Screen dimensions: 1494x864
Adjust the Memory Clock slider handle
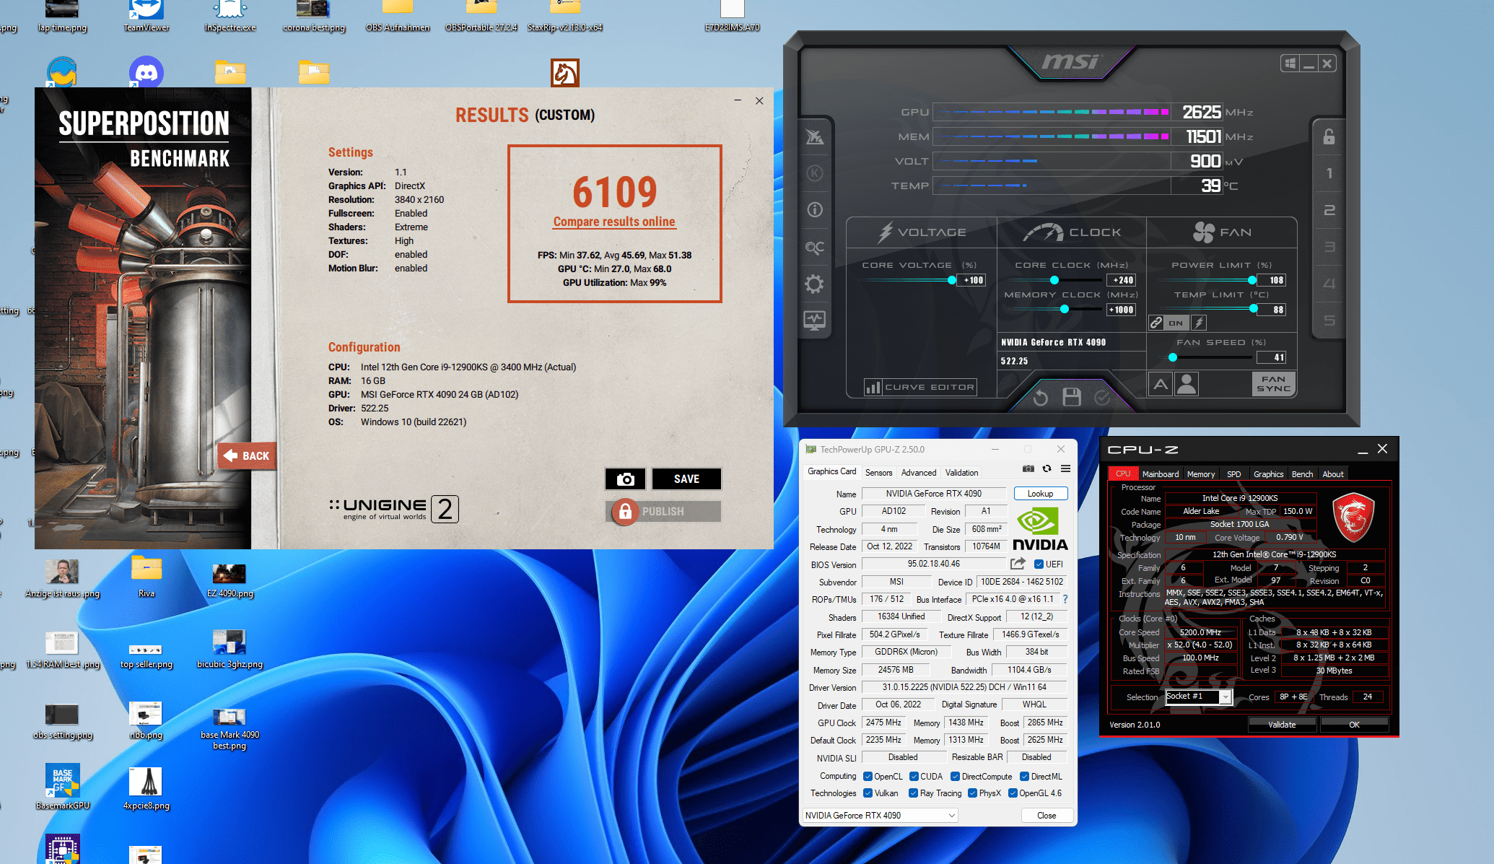coord(1065,309)
